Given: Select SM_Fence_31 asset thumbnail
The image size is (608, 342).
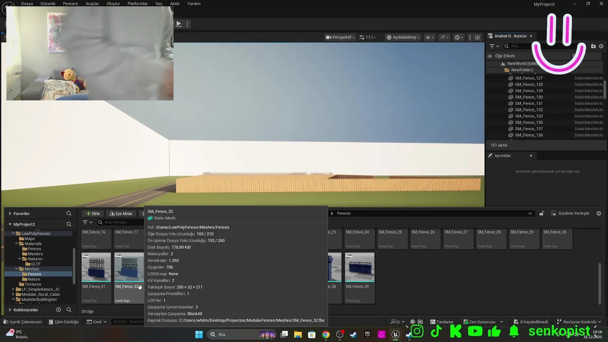Looking at the screenshot, I should coord(96,267).
